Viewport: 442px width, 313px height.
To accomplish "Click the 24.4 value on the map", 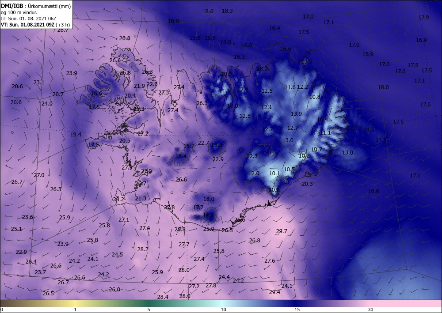I will 224,277.
